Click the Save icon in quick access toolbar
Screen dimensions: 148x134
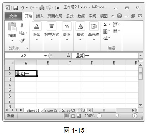tap(16, 8)
